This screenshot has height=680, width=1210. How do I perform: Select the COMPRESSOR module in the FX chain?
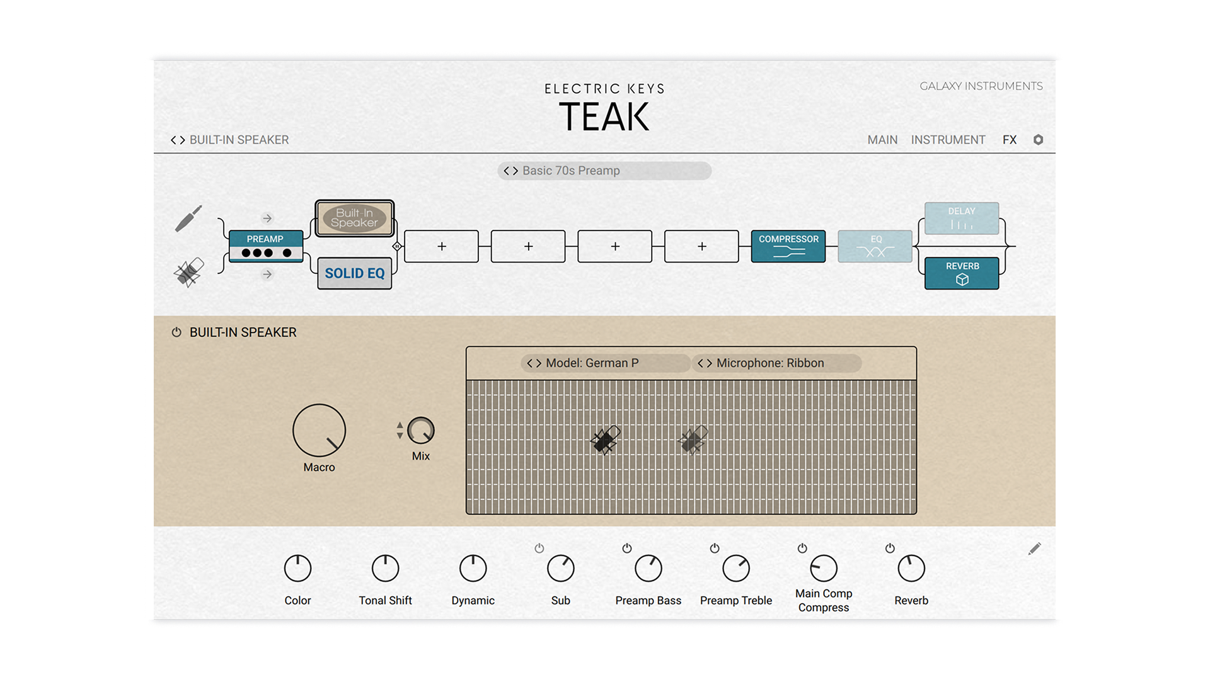click(788, 246)
